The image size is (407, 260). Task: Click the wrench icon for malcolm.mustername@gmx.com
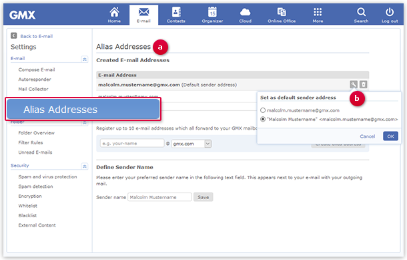354,84
